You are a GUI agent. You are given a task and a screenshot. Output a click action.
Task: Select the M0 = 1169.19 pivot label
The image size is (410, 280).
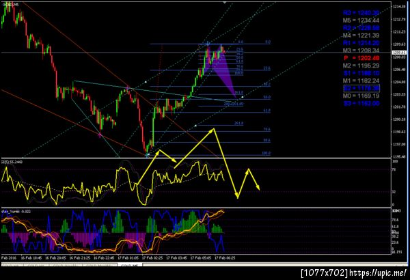361,96
